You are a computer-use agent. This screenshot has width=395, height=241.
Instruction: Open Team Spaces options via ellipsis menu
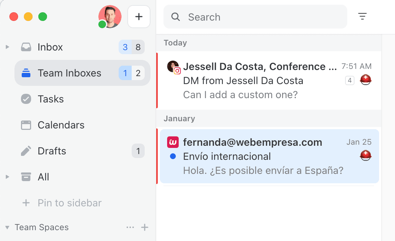pyautogui.click(x=130, y=227)
